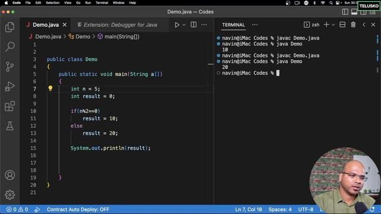Open the Accounts menu icon
The width and height of the screenshot is (381, 214).
pos(10,175)
